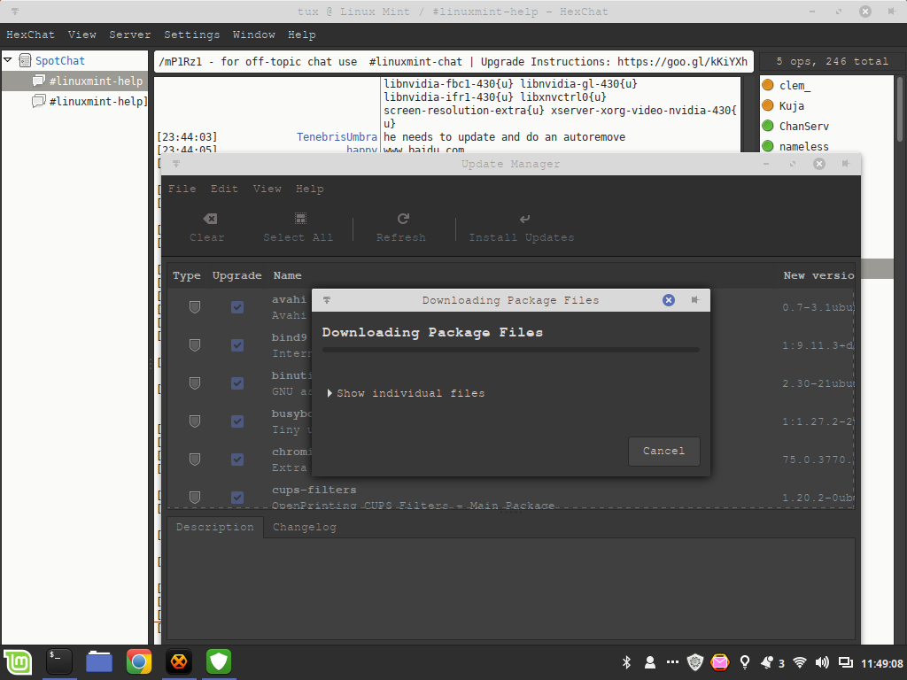Open the View menu in Update Manager

(x=267, y=189)
